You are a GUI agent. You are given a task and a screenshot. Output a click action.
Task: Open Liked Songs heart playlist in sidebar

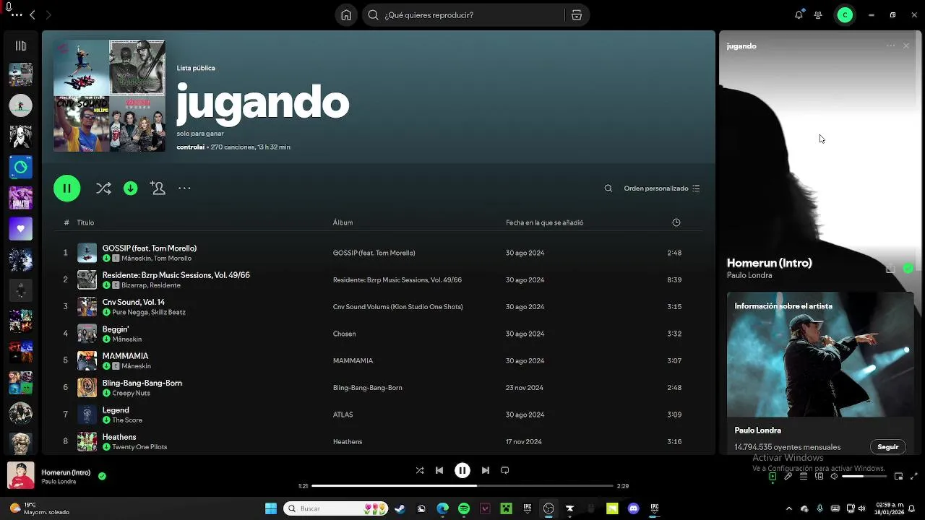pyautogui.click(x=20, y=229)
